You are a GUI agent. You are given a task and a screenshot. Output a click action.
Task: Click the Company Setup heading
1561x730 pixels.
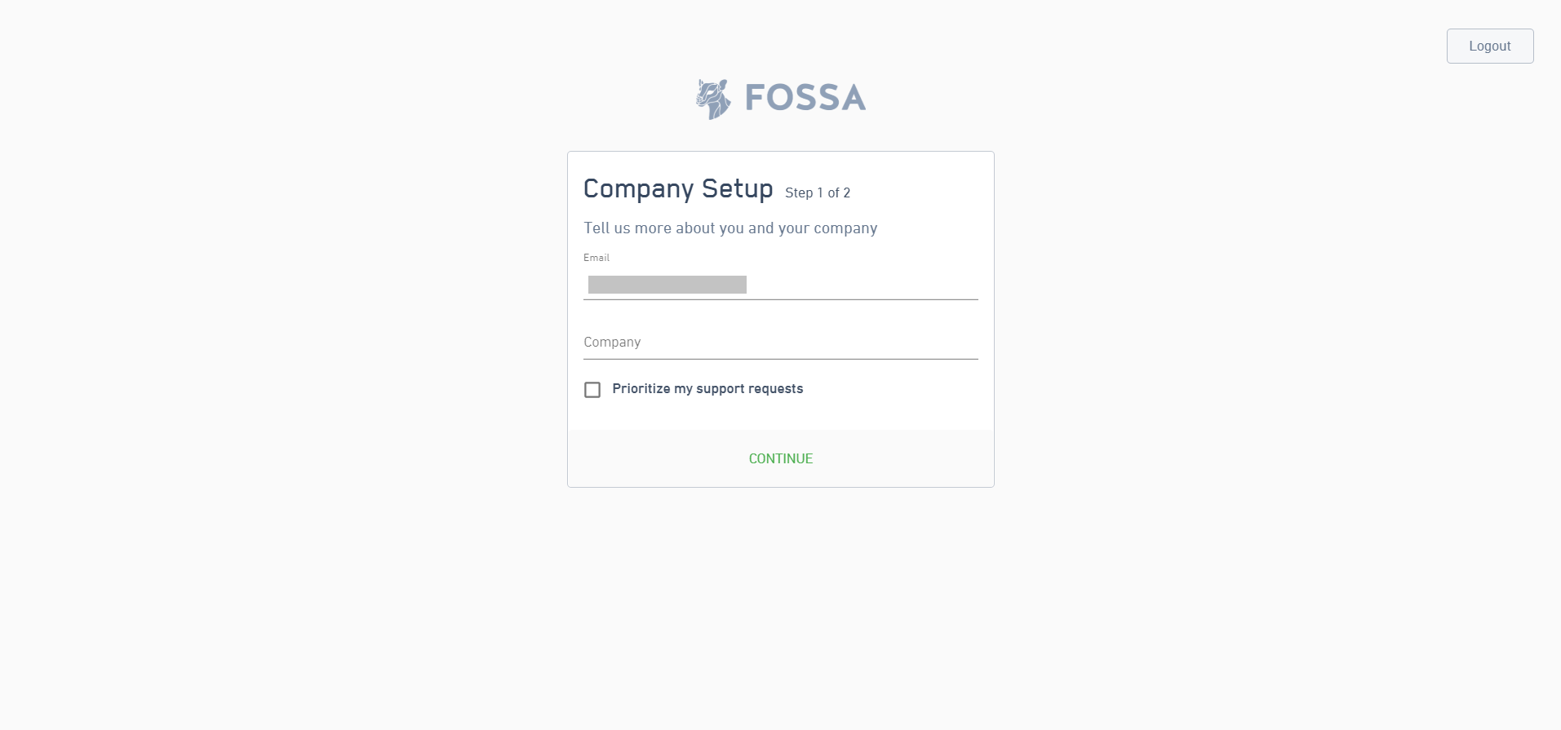(678, 188)
